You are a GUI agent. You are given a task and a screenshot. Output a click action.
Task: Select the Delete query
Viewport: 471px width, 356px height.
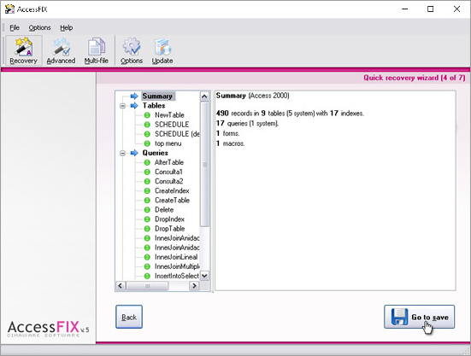click(x=164, y=210)
